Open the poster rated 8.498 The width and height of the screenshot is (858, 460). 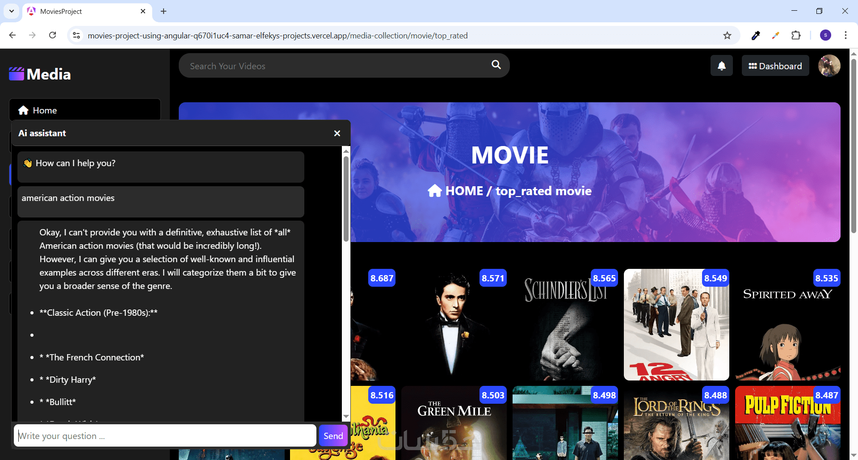[x=565, y=423]
